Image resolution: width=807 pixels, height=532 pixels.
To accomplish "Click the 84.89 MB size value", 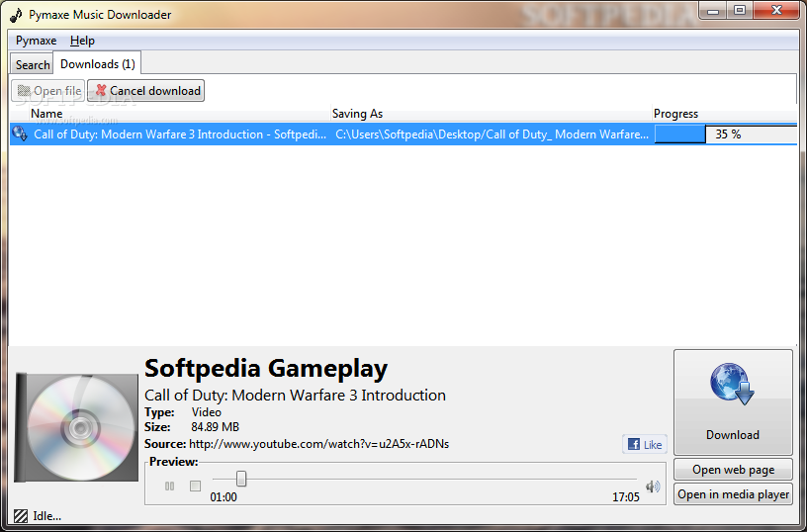I will (x=216, y=427).
